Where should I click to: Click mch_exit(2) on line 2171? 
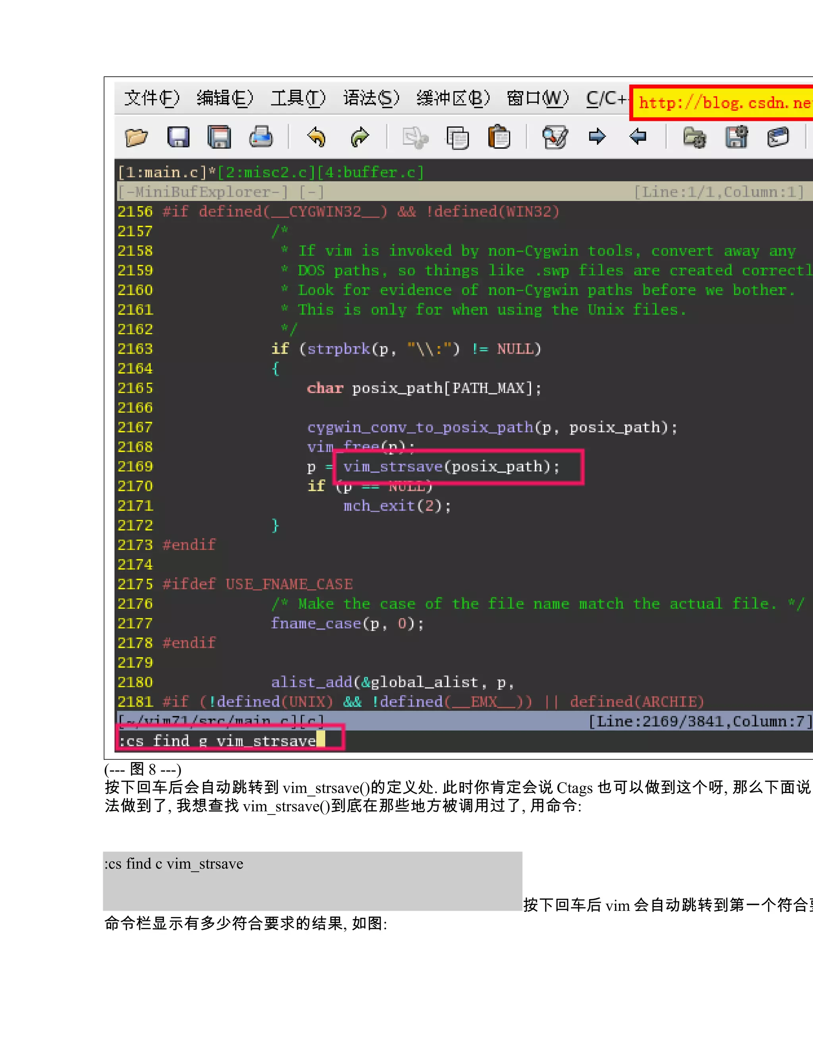pyautogui.click(x=397, y=506)
